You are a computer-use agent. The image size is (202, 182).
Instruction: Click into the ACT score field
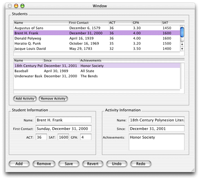[41, 137]
